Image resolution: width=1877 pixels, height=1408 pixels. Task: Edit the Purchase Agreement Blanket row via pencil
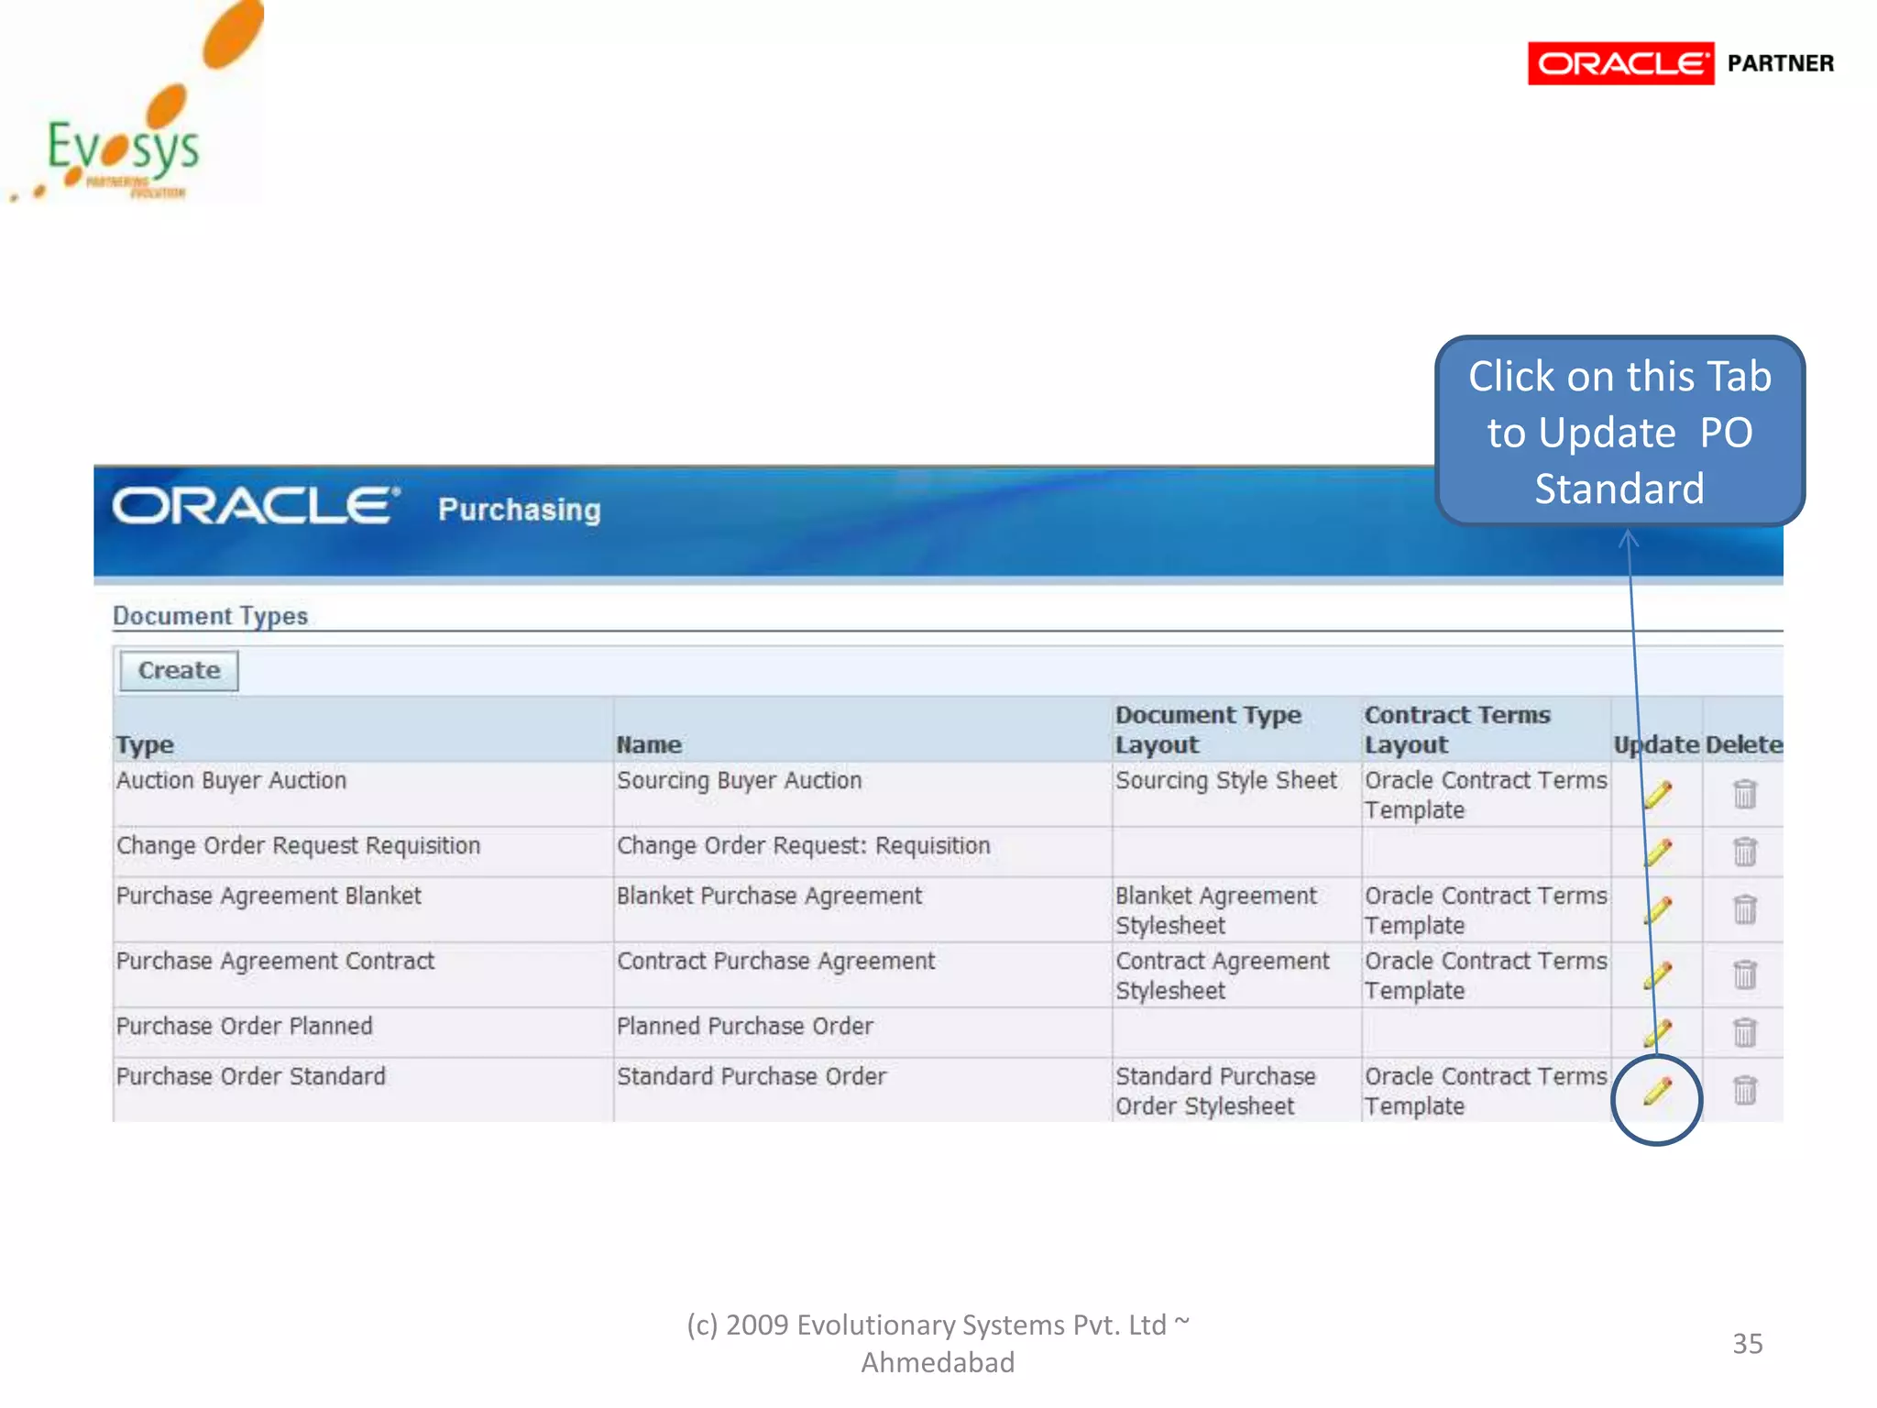(1657, 909)
